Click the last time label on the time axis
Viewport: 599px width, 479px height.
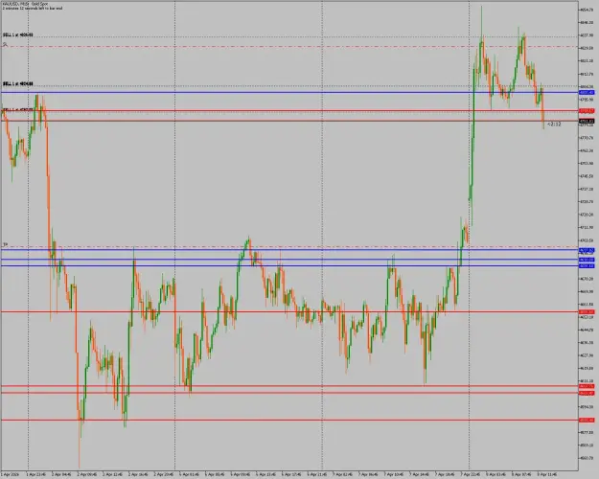tap(547, 474)
